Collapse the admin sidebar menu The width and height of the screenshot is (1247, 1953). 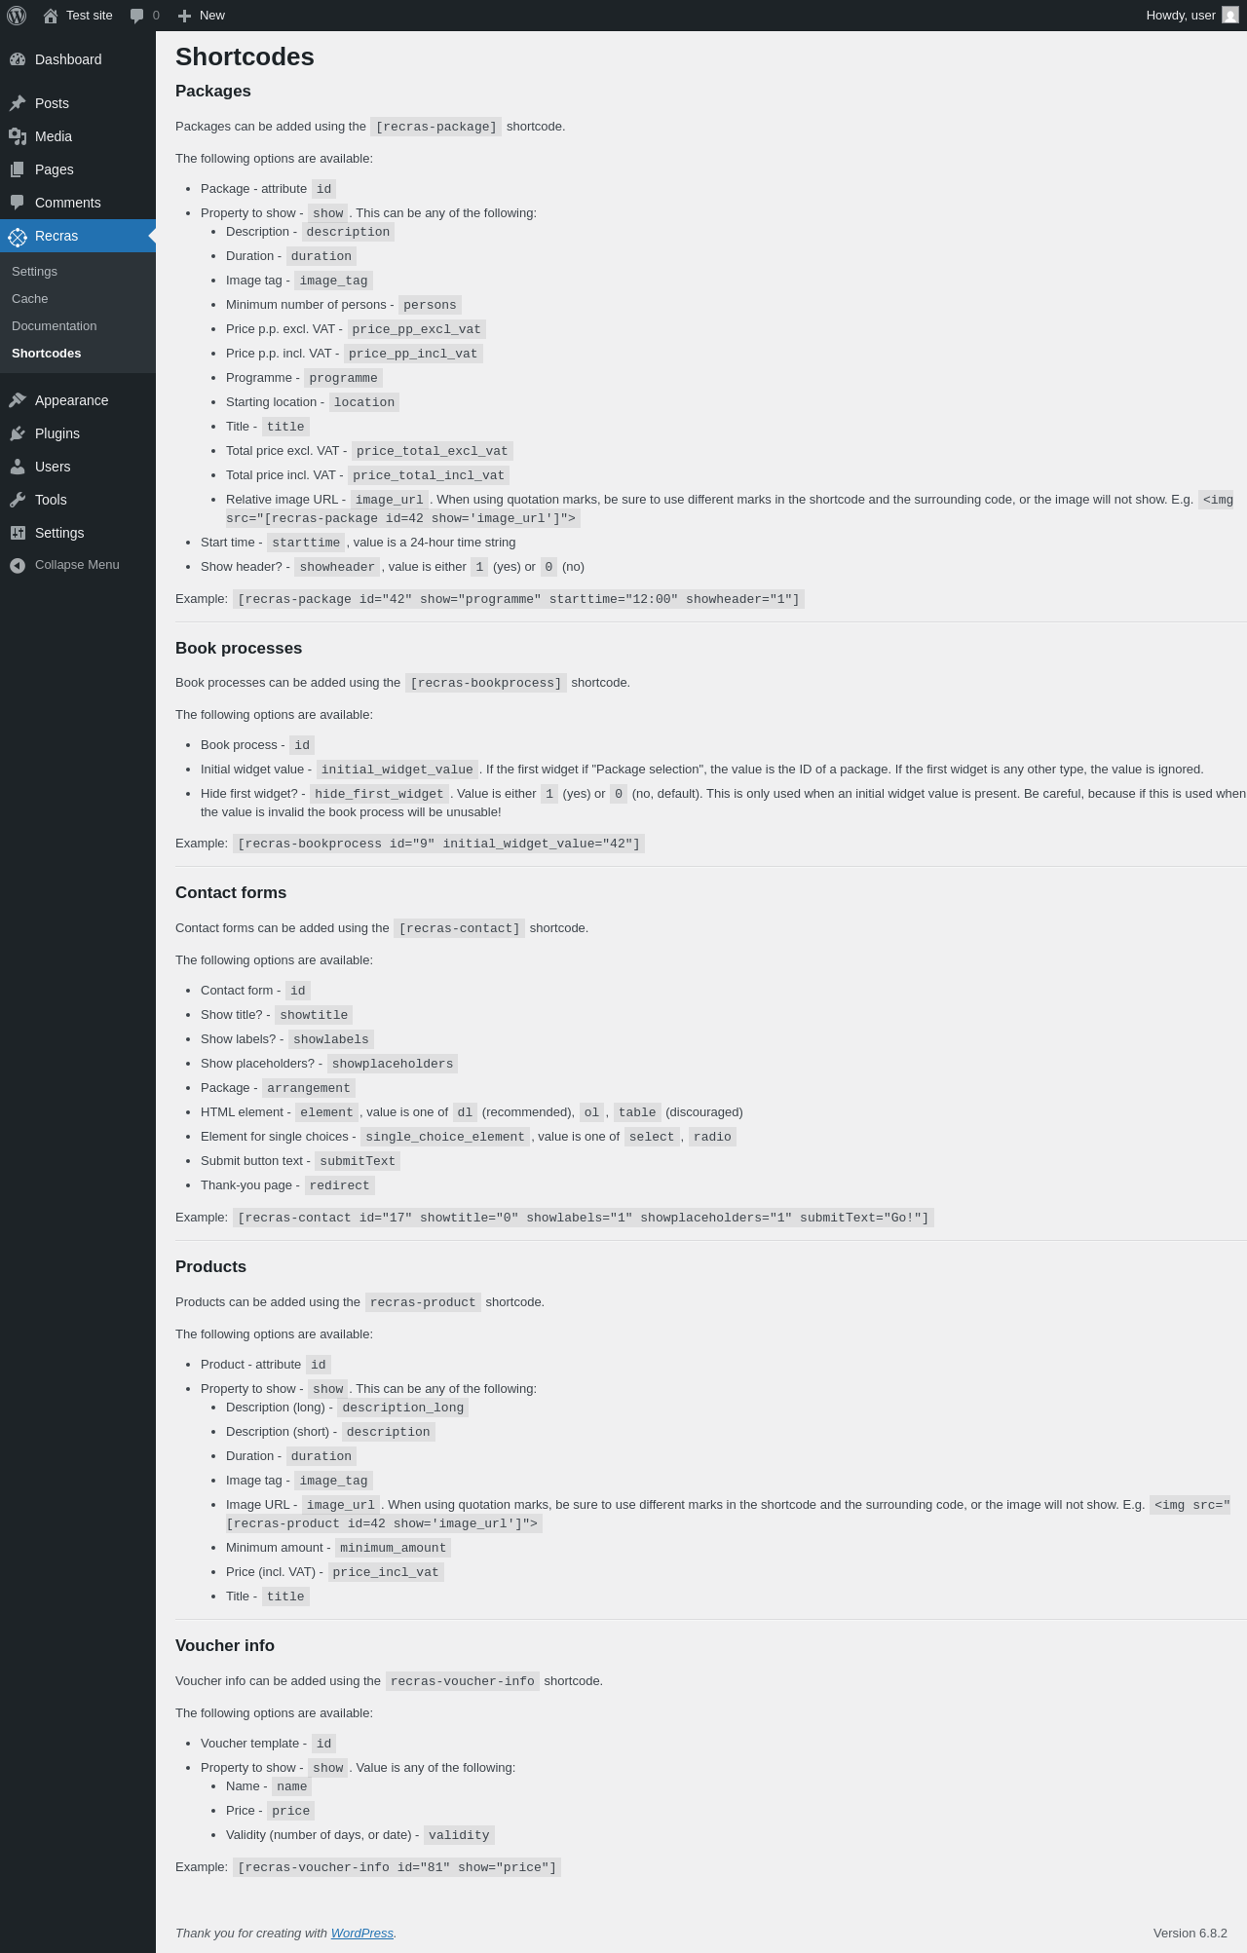click(78, 565)
